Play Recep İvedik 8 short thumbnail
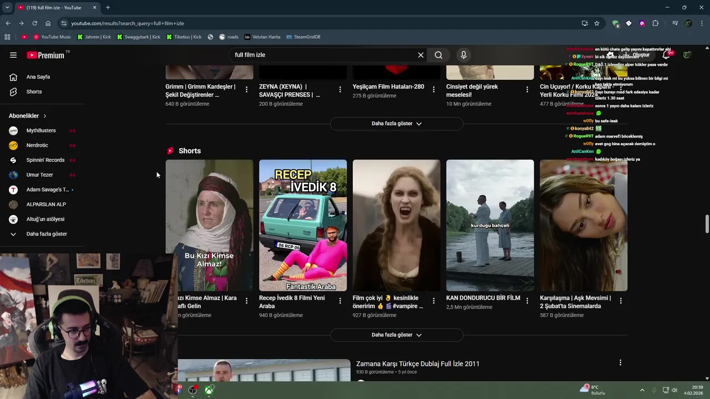The image size is (710, 399). pyautogui.click(x=303, y=226)
